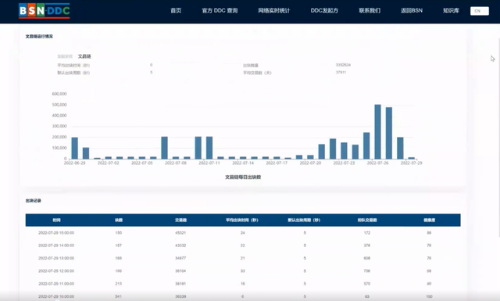Click block count '213' cell

[118, 284]
